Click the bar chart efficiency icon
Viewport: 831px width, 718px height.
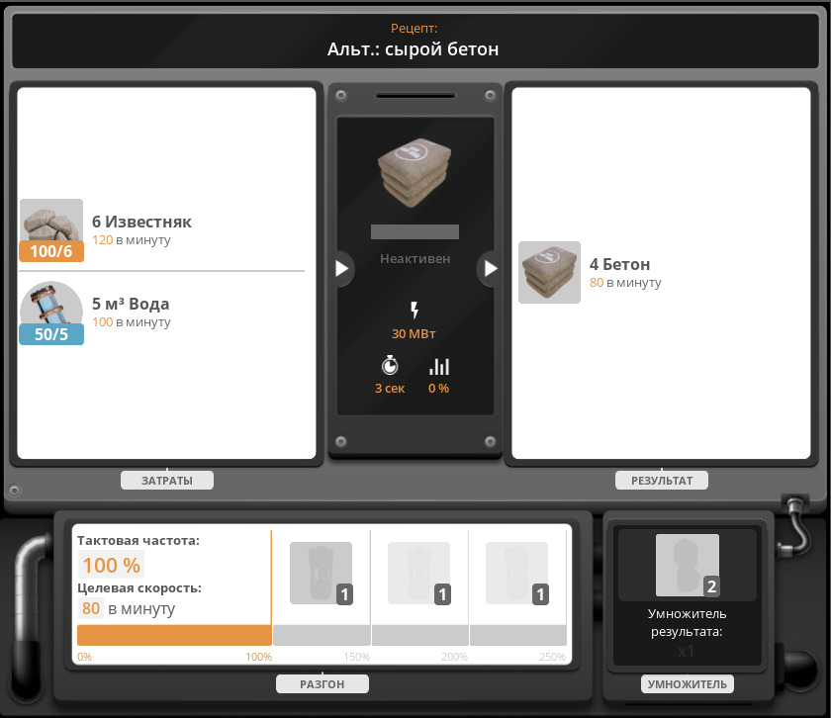coord(439,367)
